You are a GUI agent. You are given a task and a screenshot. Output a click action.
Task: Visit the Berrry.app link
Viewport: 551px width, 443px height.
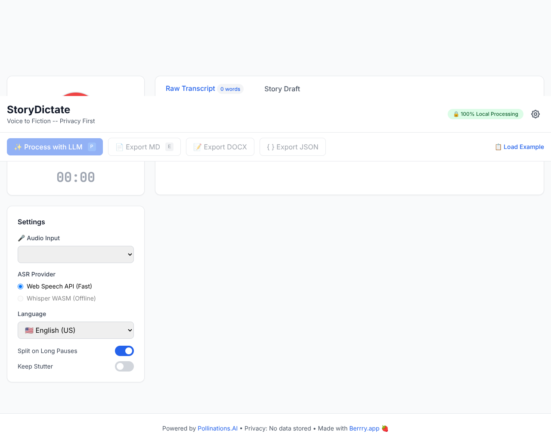364,428
